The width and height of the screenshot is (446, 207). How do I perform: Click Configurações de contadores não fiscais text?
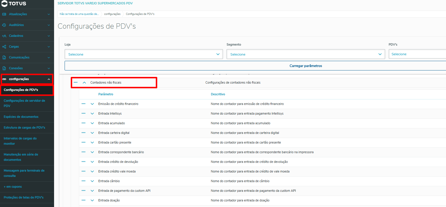point(233,82)
